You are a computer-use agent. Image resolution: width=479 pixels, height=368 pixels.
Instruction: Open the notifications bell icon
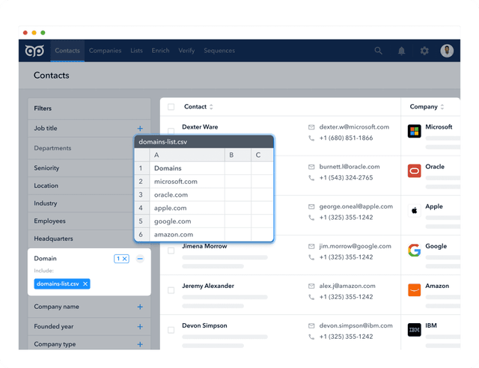tap(401, 51)
